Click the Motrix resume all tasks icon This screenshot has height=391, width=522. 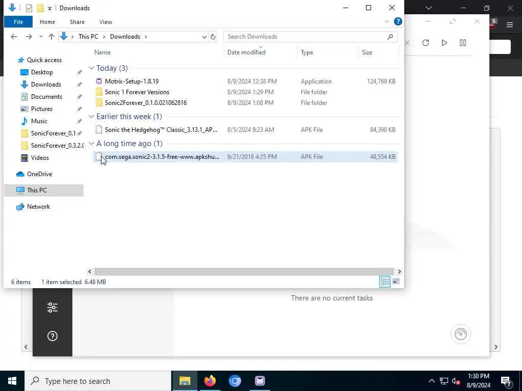click(444, 43)
